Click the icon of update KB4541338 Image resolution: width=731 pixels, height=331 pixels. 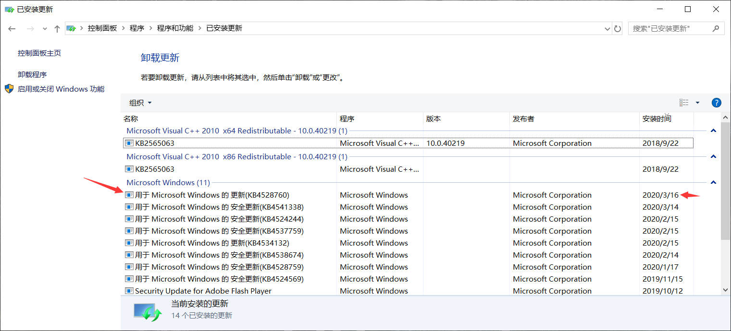click(x=129, y=207)
